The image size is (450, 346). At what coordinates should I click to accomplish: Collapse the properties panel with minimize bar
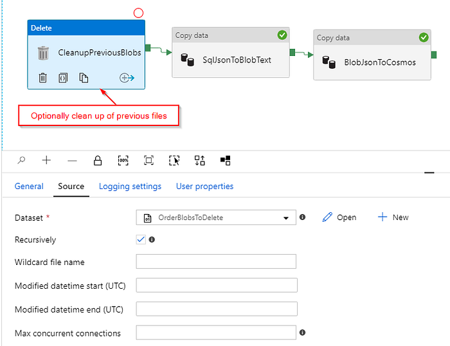pyautogui.click(x=429, y=172)
